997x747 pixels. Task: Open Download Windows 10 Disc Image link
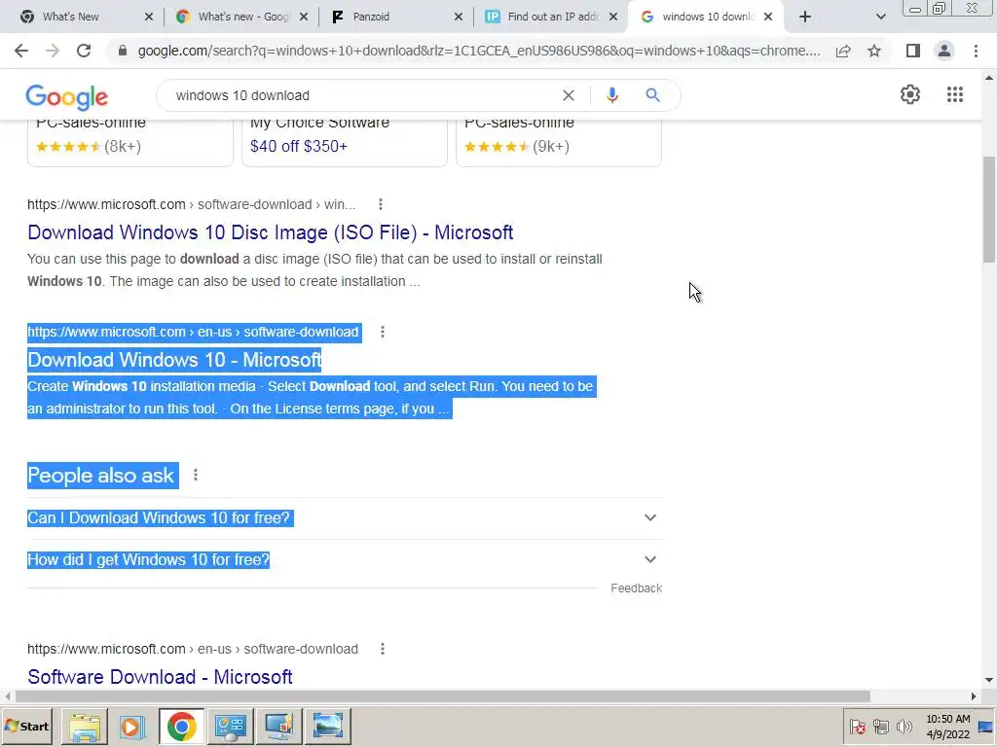click(271, 232)
